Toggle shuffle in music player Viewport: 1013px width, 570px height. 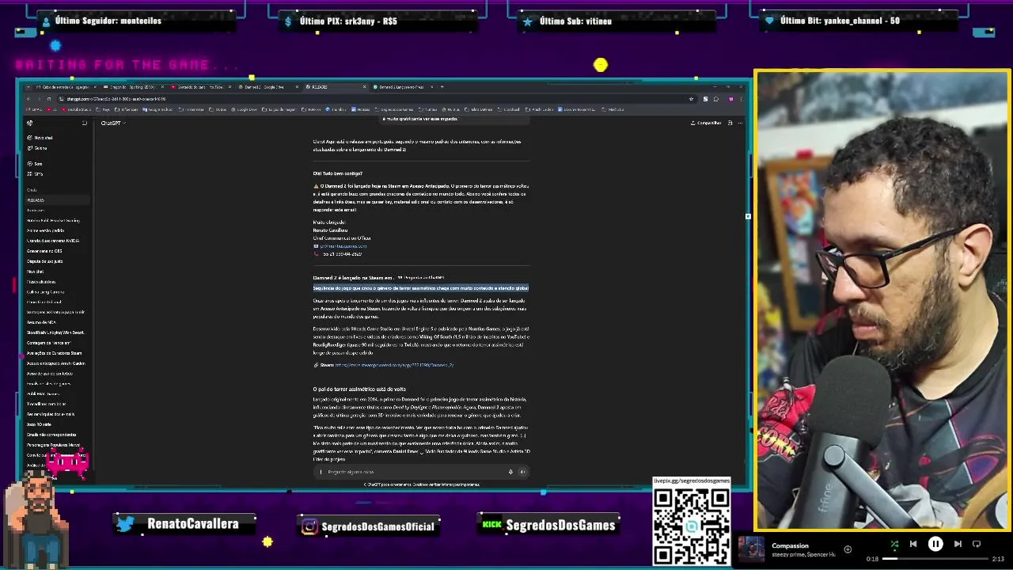pyautogui.click(x=894, y=544)
